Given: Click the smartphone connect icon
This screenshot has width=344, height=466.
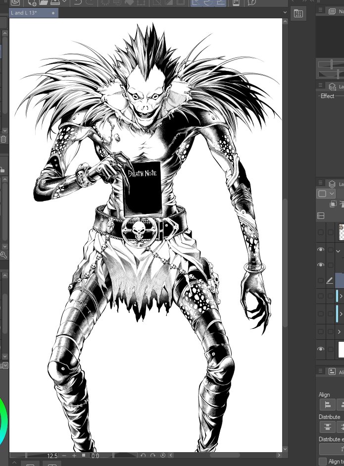Looking at the screenshot, I should pyautogui.click(x=236, y=2).
